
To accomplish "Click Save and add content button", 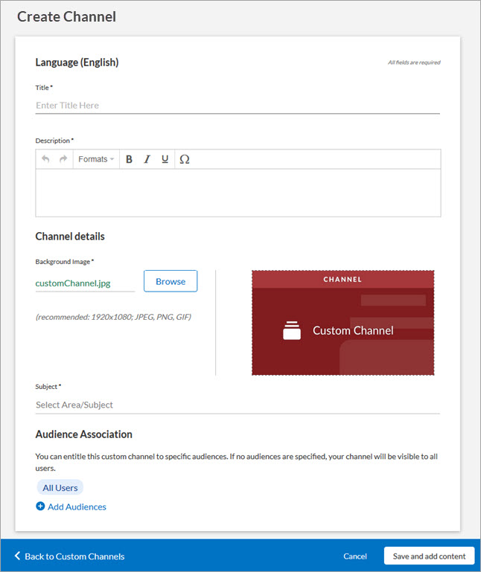I will [x=429, y=556].
